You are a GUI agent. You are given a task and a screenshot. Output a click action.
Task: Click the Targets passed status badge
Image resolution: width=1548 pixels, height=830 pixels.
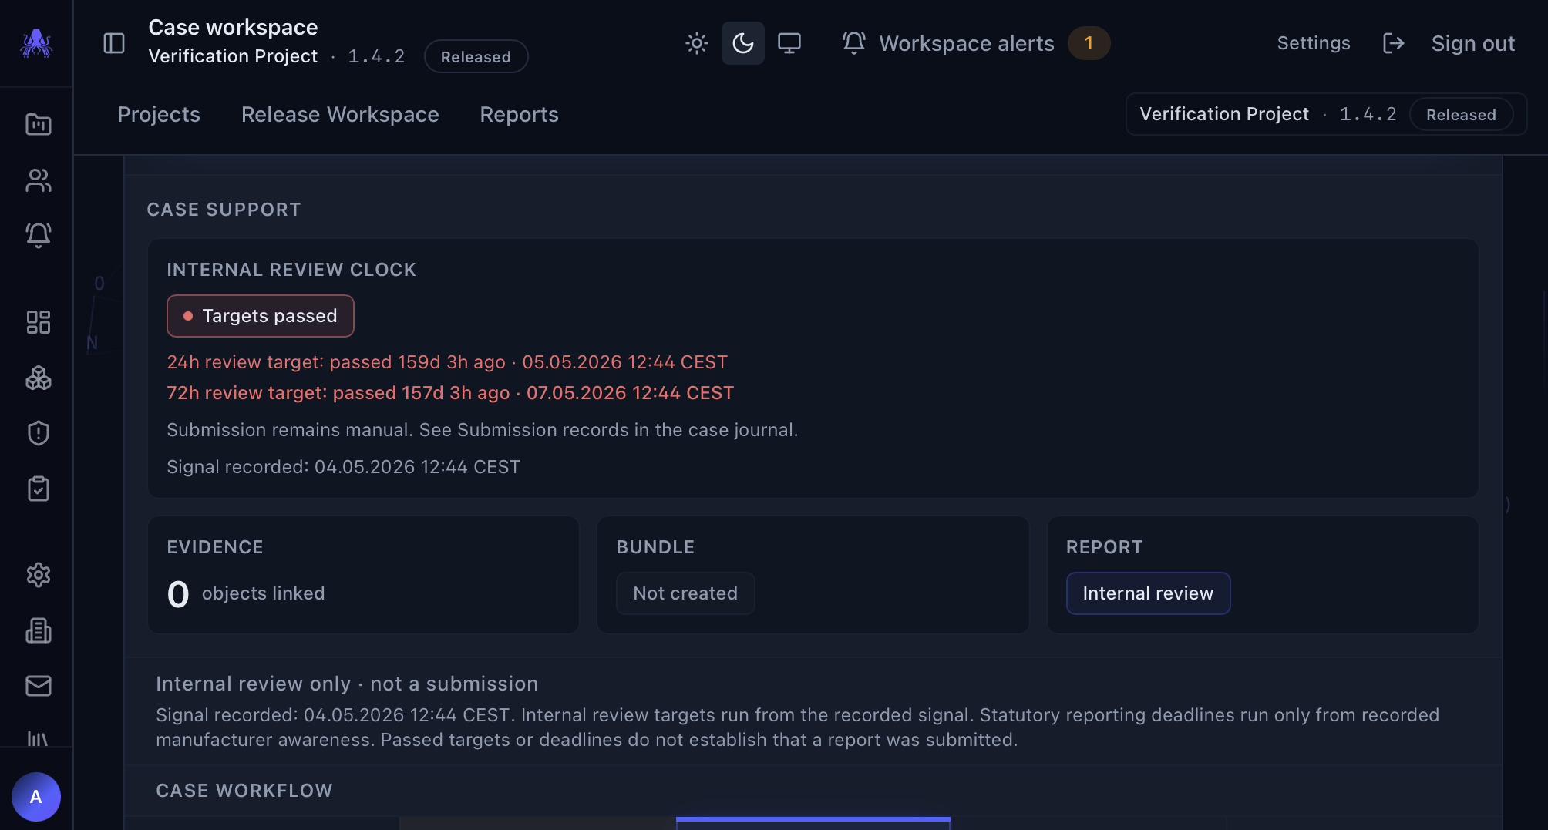(x=261, y=316)
